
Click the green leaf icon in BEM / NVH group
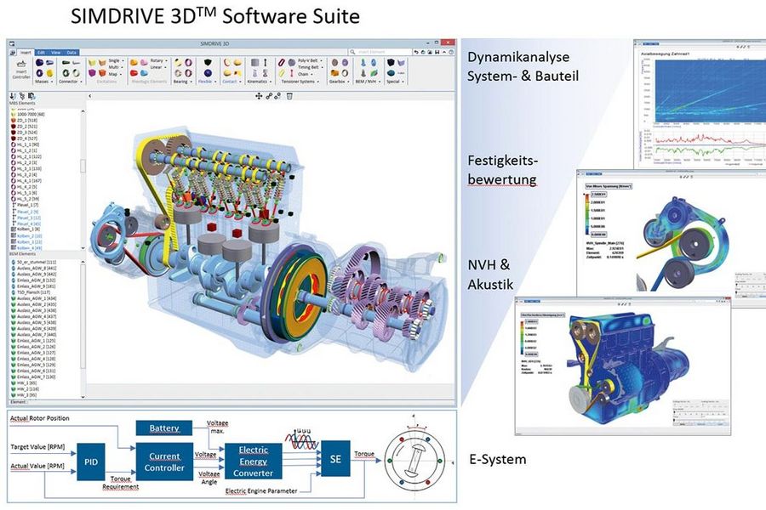pyautogui.click(x=374, y=73)
